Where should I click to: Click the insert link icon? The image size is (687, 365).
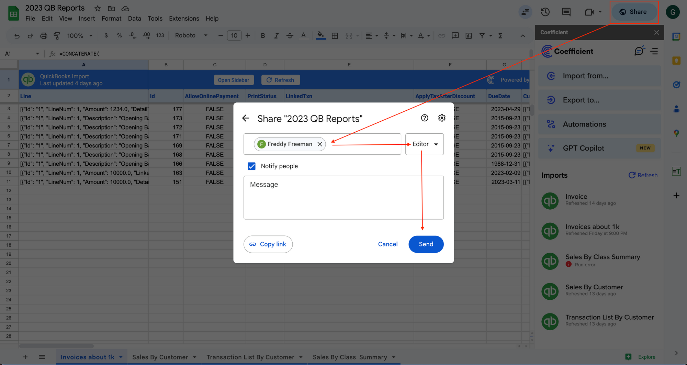442,36
